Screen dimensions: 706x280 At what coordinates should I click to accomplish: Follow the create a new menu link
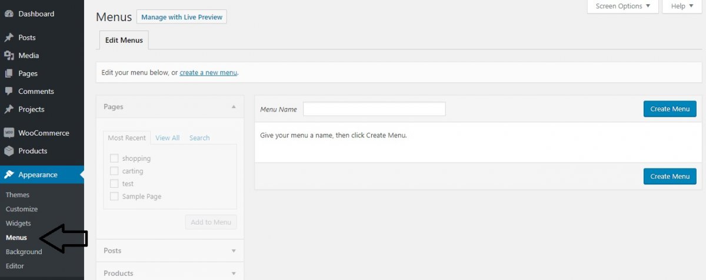tap(208, 73)
